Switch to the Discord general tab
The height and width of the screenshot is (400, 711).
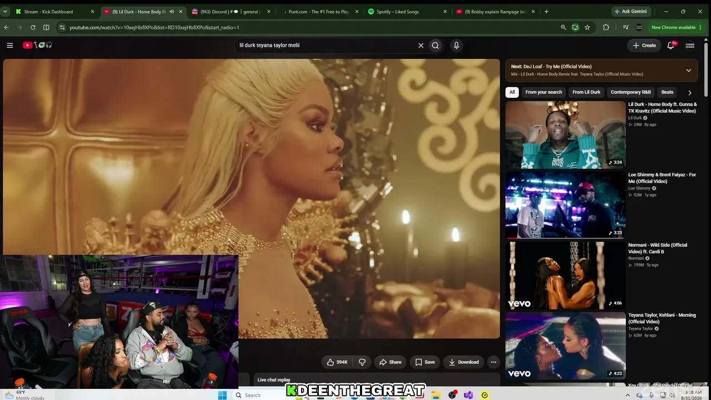(229, 11)
